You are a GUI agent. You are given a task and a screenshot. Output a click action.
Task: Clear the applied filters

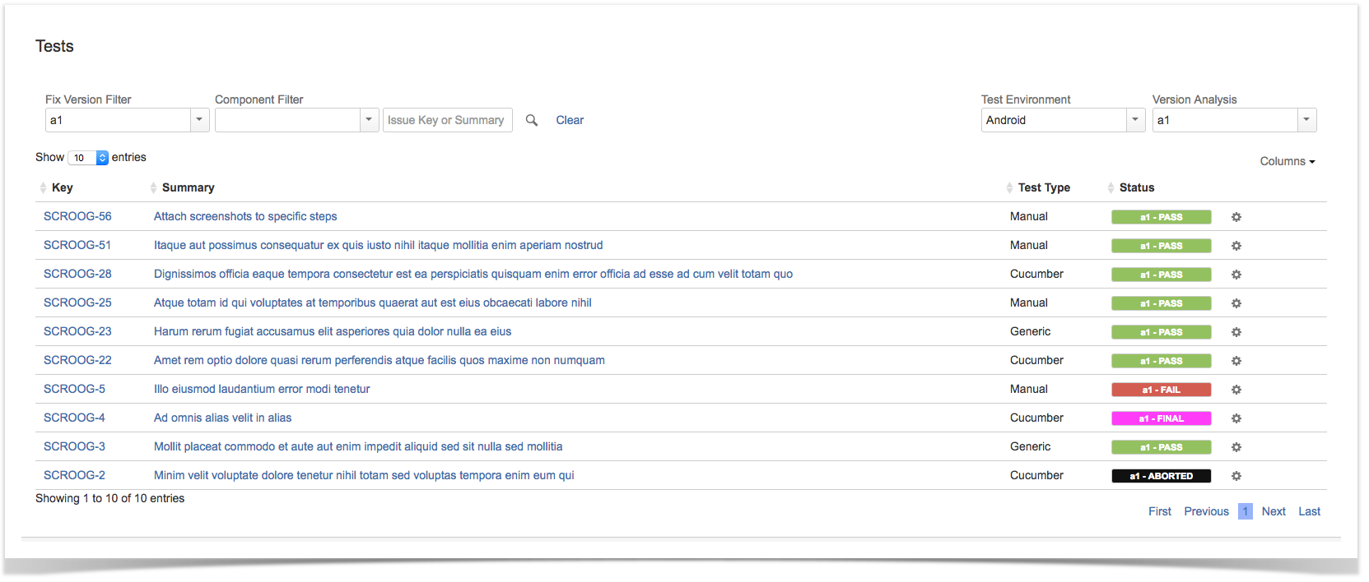coord(570,120)
